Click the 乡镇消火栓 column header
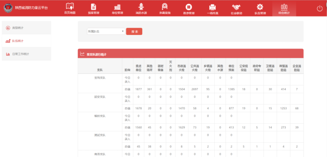This screenshot has width=327, height=157. [208, 68]
